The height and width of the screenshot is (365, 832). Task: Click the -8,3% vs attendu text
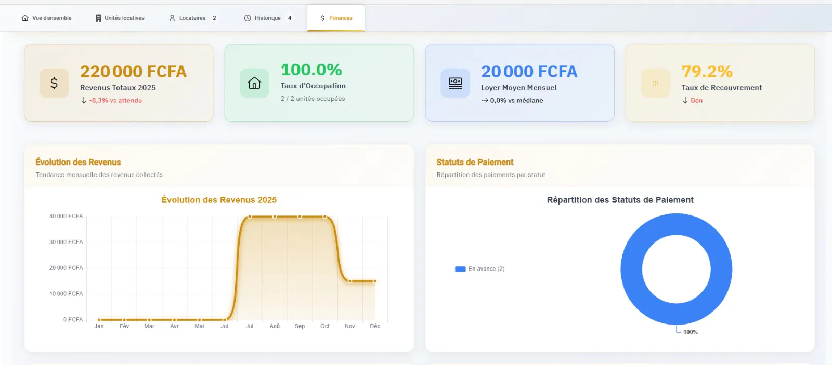coord(115,101)
